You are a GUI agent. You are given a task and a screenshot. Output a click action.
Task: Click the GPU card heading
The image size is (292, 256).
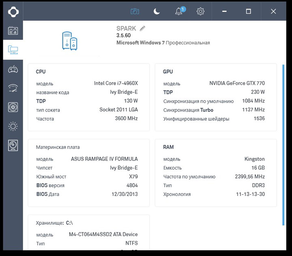click(168, 71)
